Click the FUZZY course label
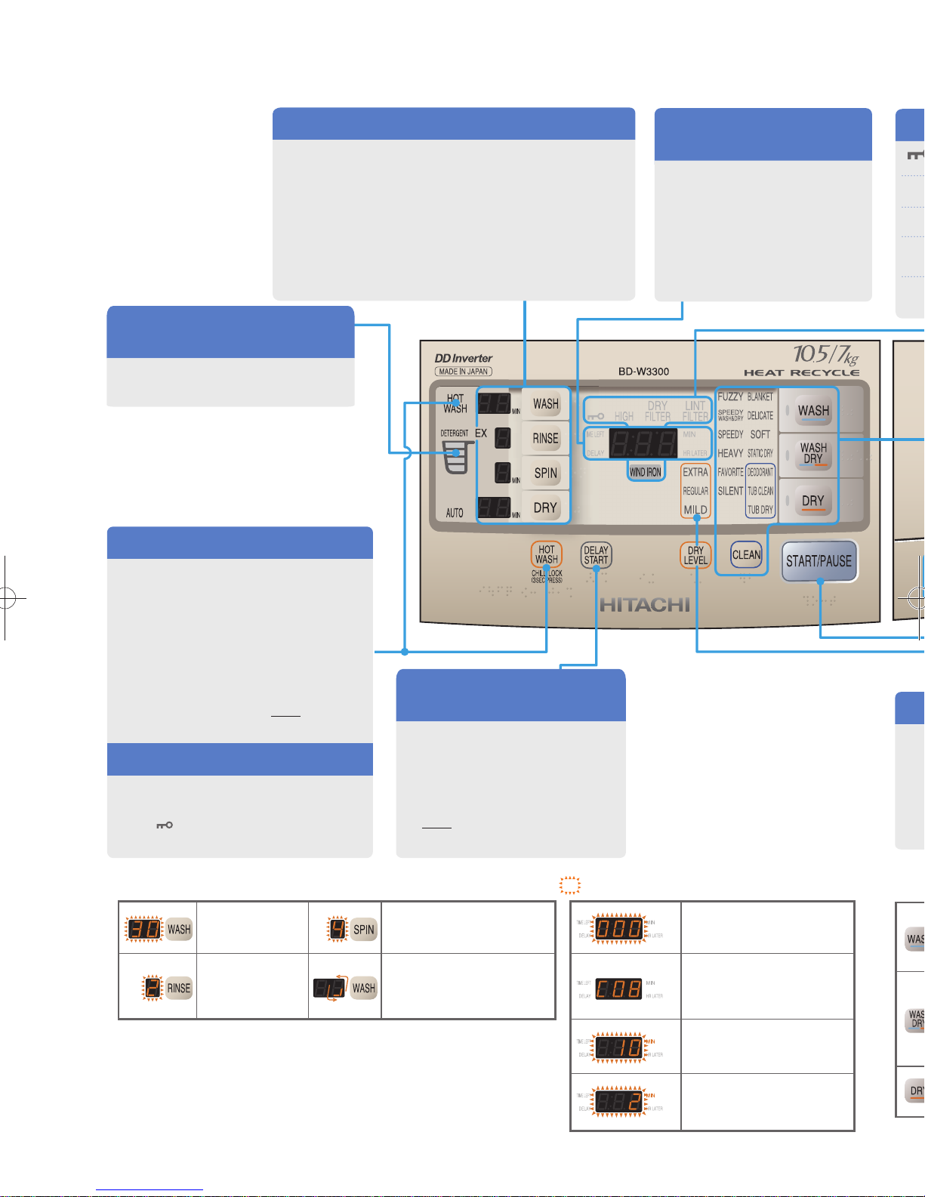Viewport: 925px width, 1197px height. tap(730, 396)
